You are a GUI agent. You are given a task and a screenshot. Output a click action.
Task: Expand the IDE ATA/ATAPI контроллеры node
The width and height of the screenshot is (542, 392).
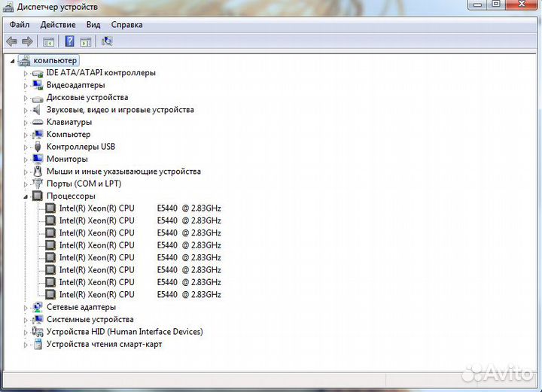[x=26, y=73]
